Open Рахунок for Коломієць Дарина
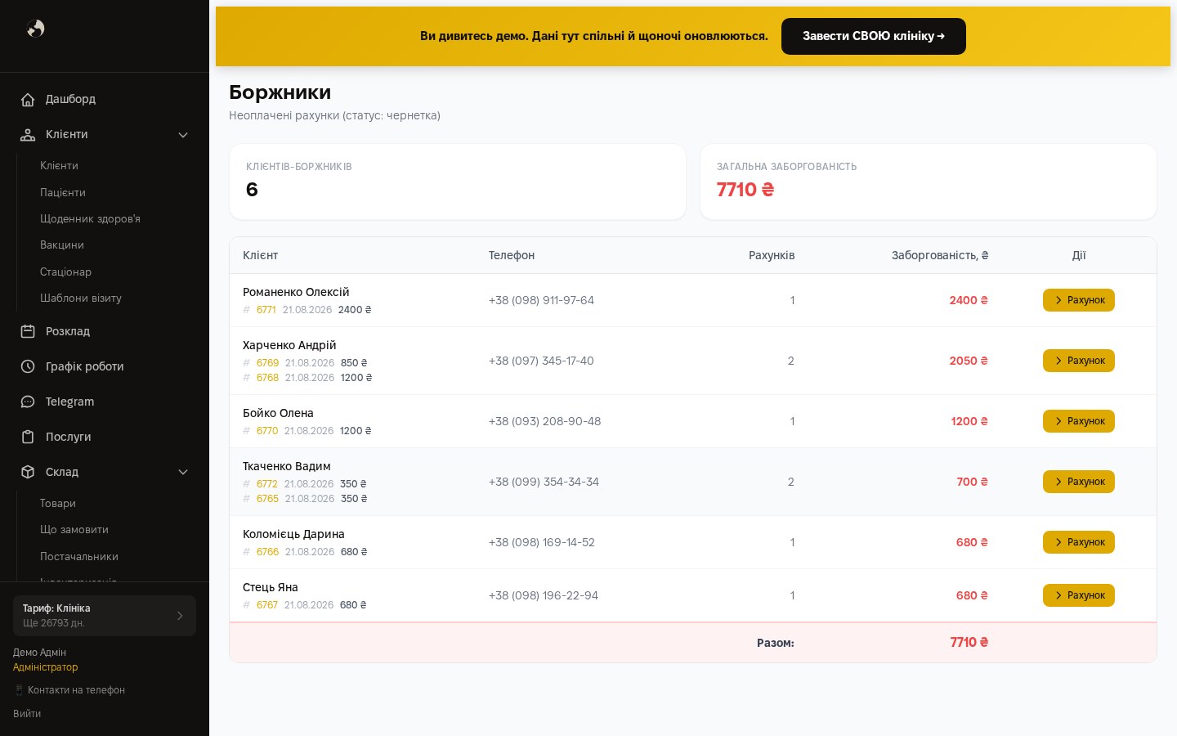The height and width of the screenshot is (736, 1177). [1079, 542]
